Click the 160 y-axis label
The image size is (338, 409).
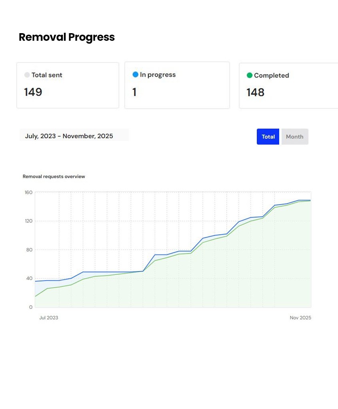tap(28, 192)
